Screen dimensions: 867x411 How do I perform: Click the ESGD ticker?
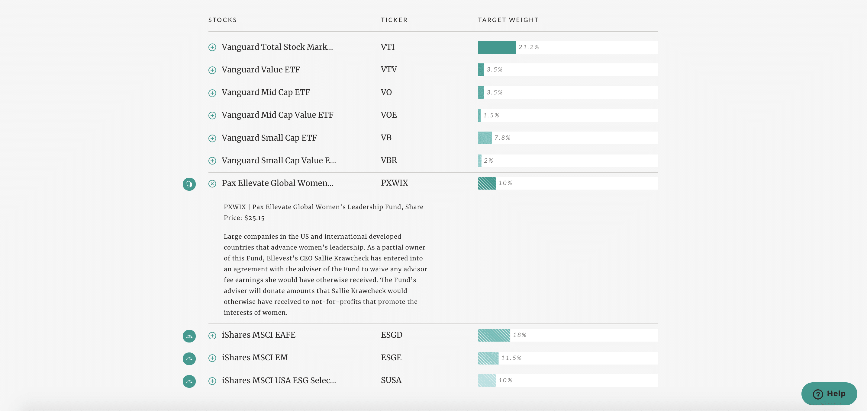pos(392,335)
